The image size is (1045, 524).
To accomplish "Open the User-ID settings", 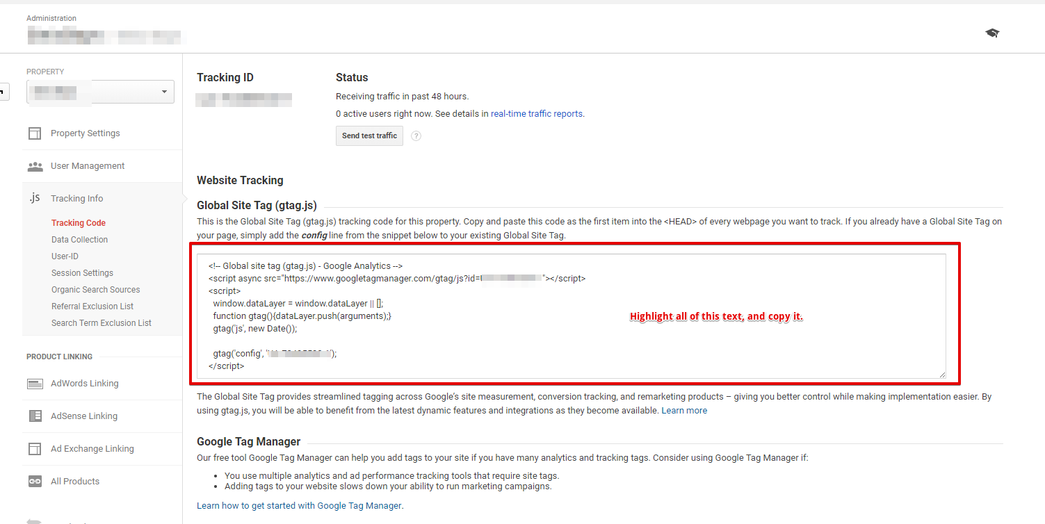I will (x=65, y=256).
